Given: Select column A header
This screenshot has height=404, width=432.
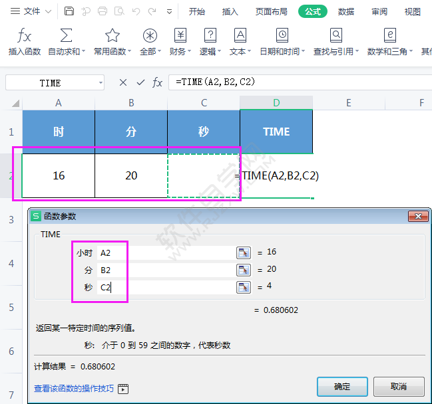Looking at the screenshot, I should tap(59, 103).
